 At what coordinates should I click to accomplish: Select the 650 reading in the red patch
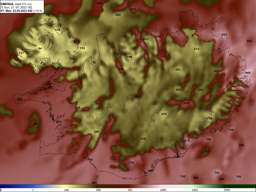[187, 103]
